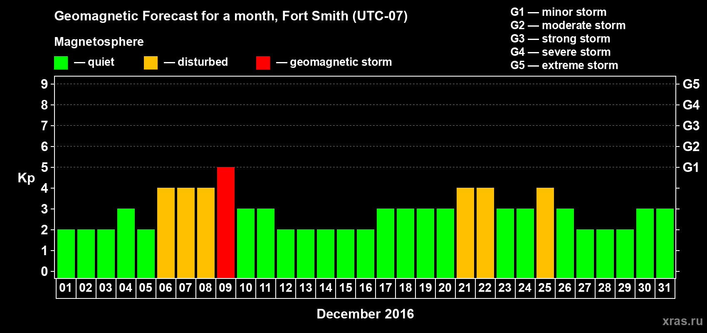The width and height of the screenshot is (707, 333).
Task: Select the red storm bar for day 09
Action: pyautogui.click(x=226, y=222)
